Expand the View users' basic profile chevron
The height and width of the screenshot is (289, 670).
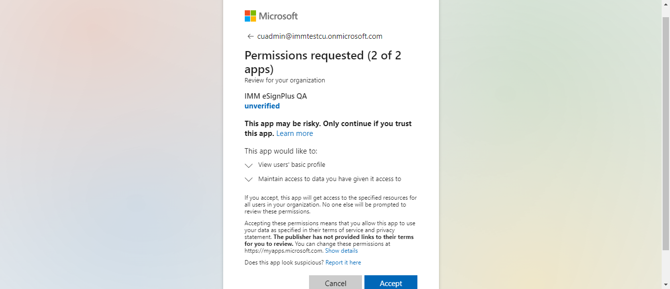pos(249,165)
